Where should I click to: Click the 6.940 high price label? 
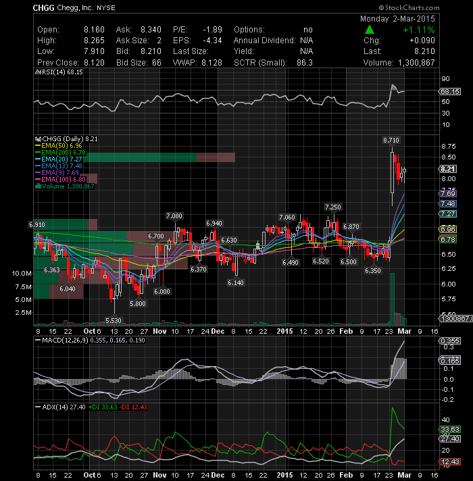[x=214, y=224]
